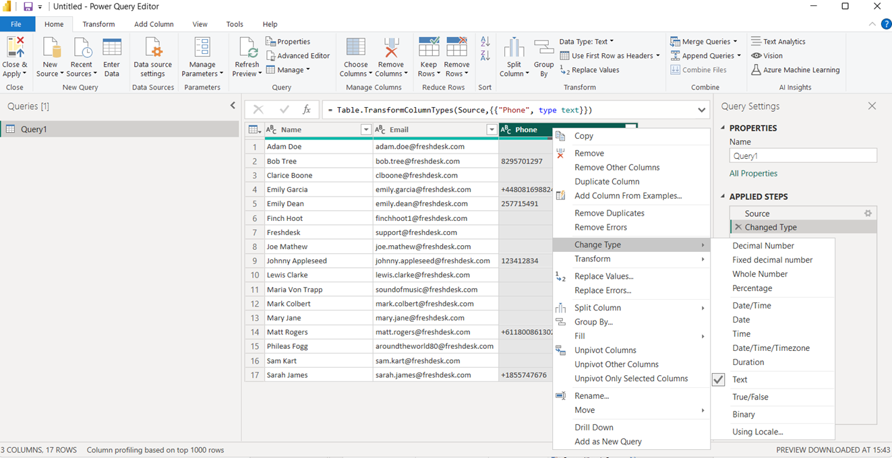The height and width of the screenshot is (458, 892).
Task: Expand the Email column filter dropdown
Action: (492, 130)
